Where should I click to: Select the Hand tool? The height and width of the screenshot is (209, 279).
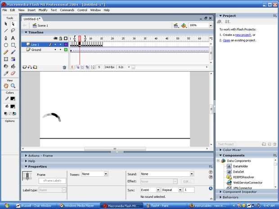pyautogui.click(x=6, y=86)
